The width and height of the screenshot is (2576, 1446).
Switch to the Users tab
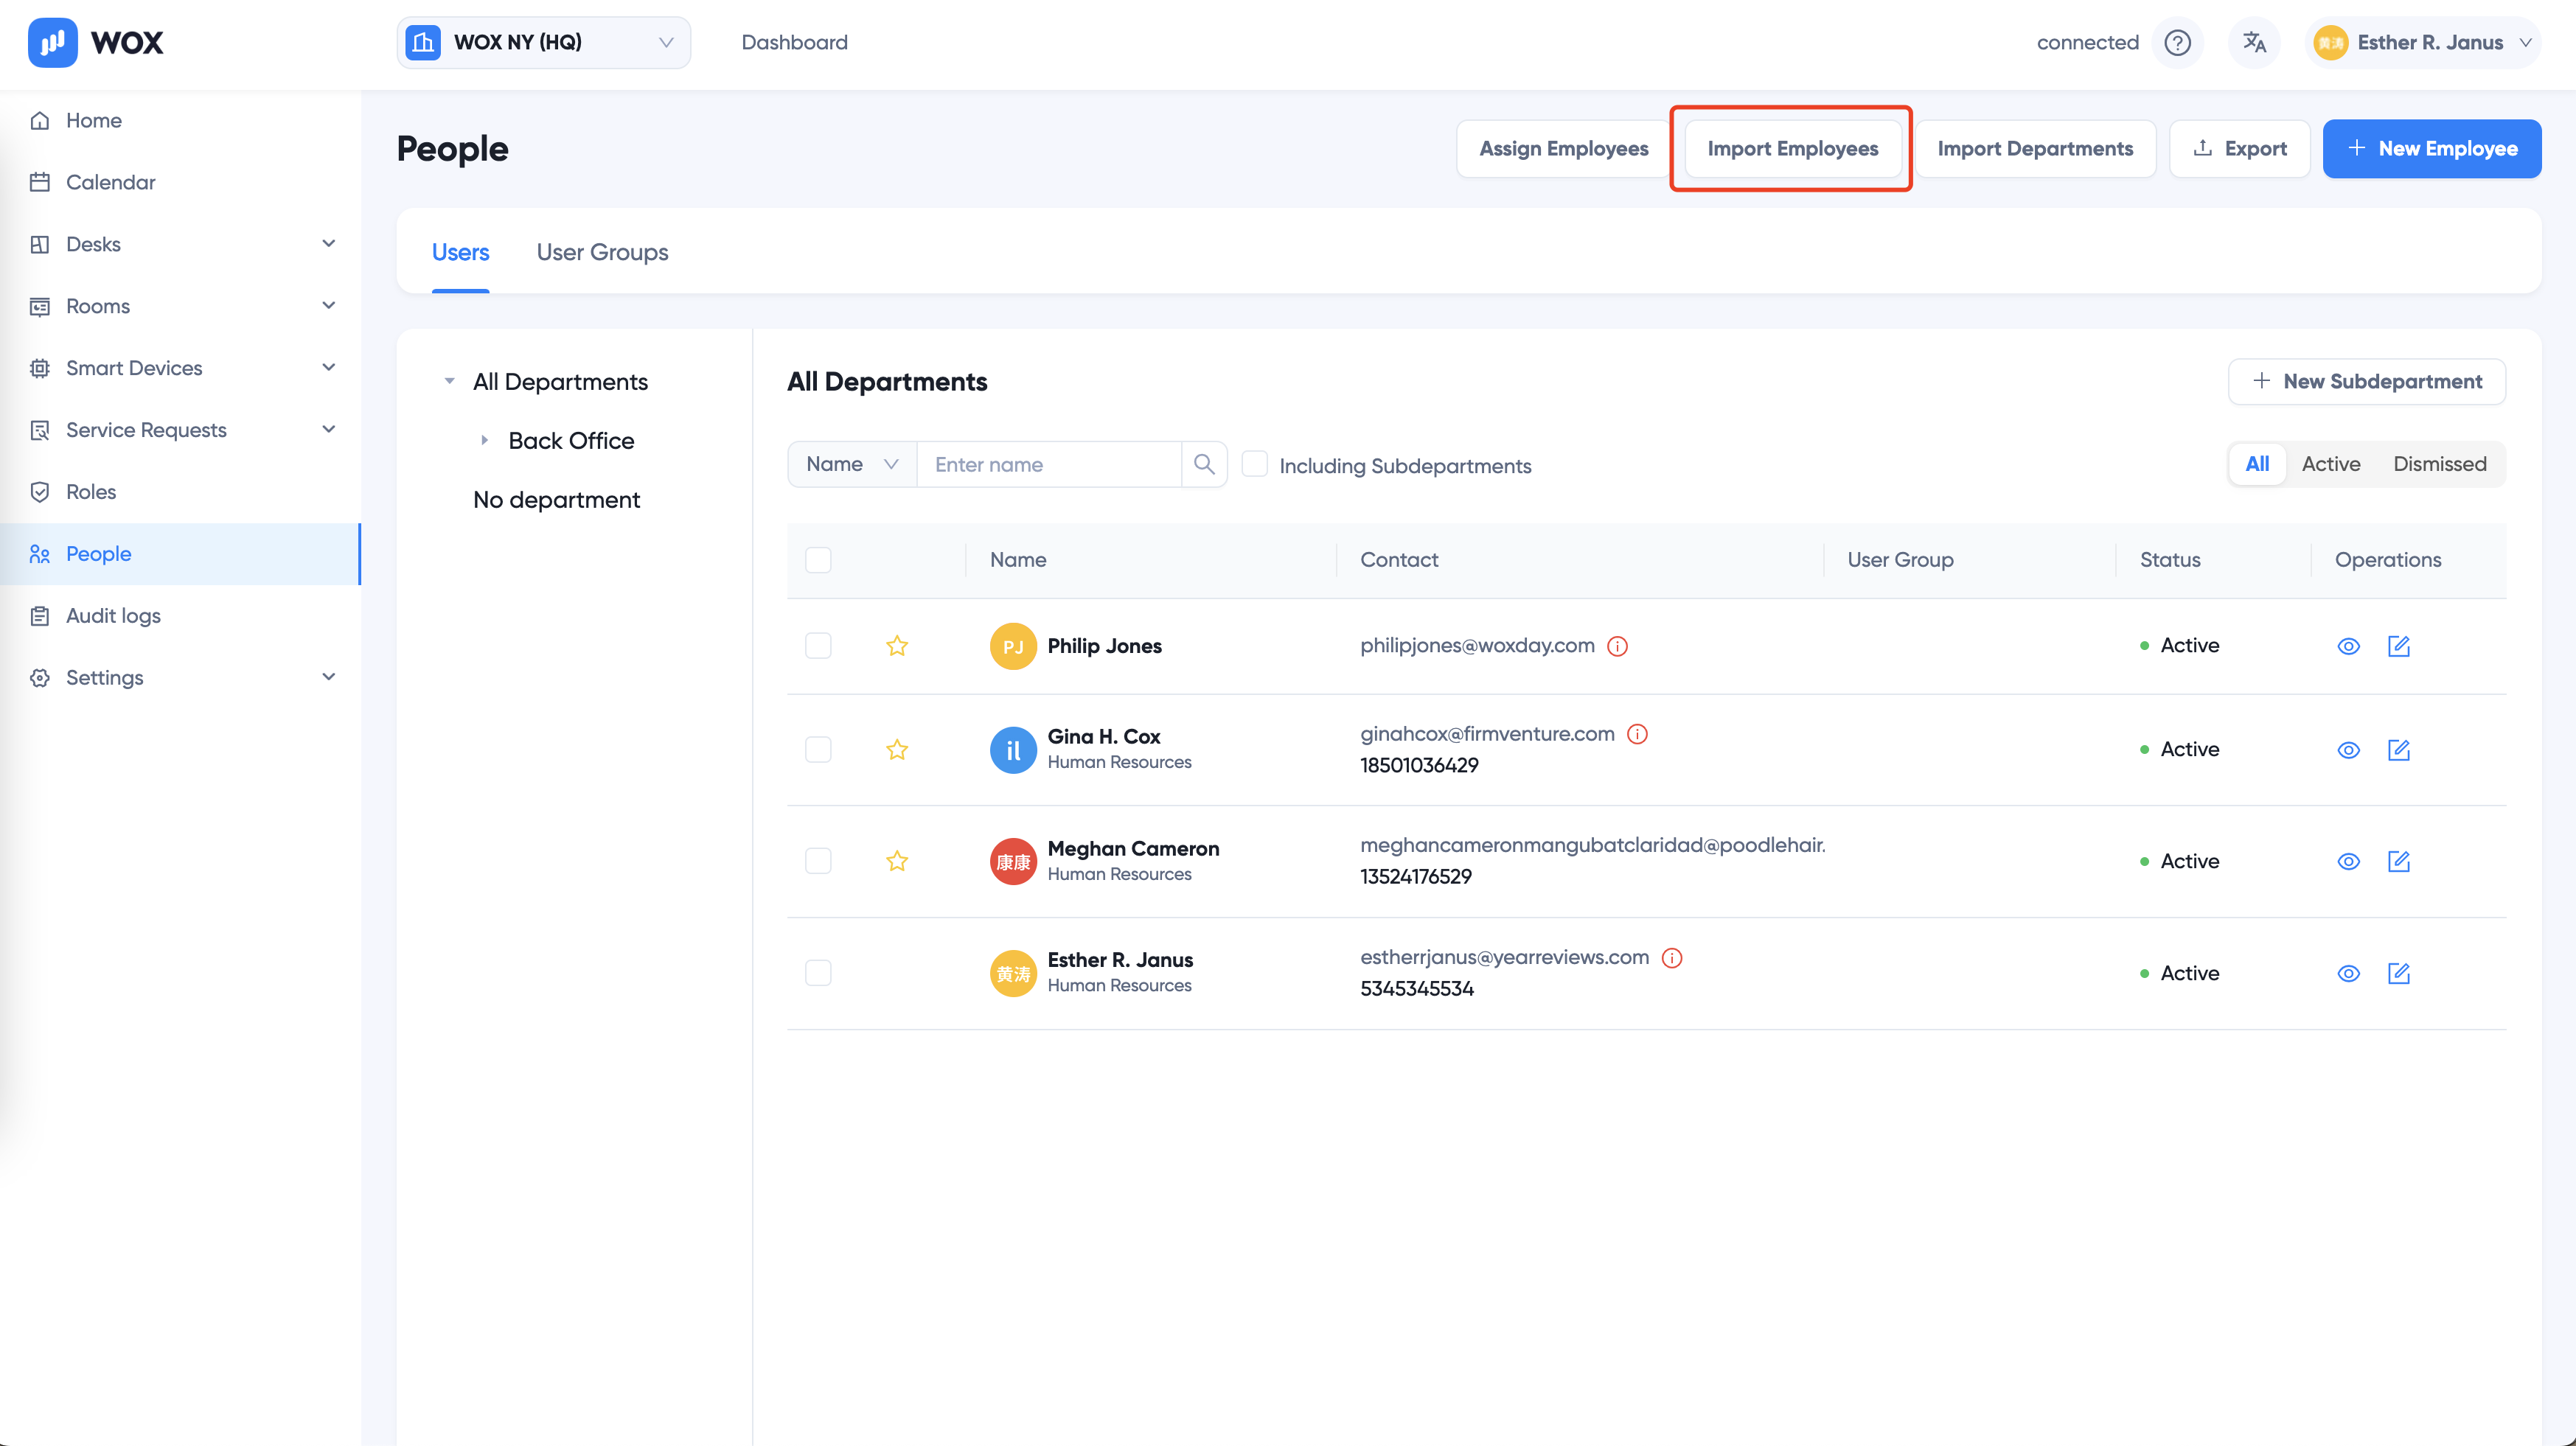tap(460, 252)
